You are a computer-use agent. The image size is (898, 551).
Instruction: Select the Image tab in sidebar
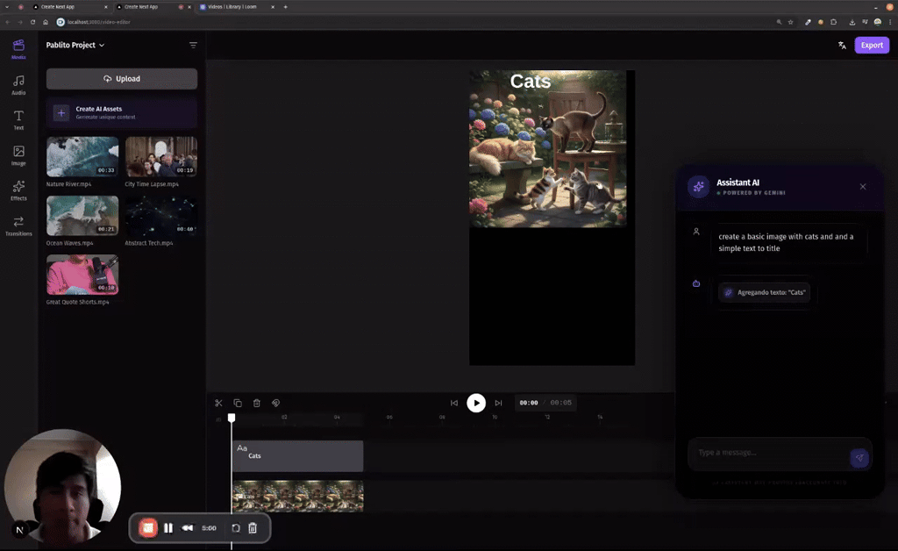pos(18,154)
